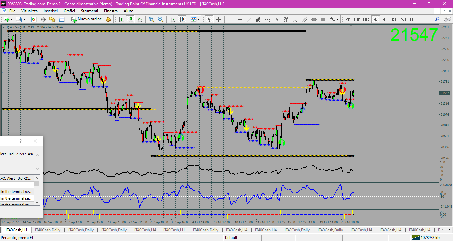This screenshot has height=241, width=453.
Task: Close the alert dialog with X
Action: tap(35, 141)
